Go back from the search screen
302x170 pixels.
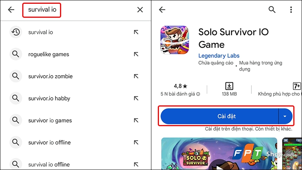click(x=11, y=10)
